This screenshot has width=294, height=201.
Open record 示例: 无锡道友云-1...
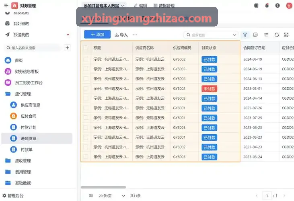(x=111, y=108)
